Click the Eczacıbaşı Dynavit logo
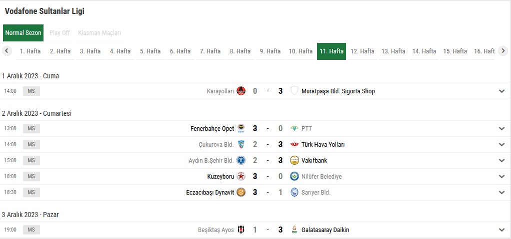 click(241, 192)
